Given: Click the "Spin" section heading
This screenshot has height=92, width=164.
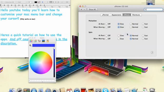Looking at the screenshot, I should tap(90, 32).
